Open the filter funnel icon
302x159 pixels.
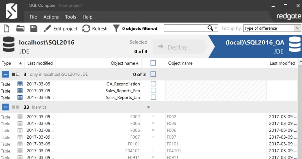click(116, 28)
